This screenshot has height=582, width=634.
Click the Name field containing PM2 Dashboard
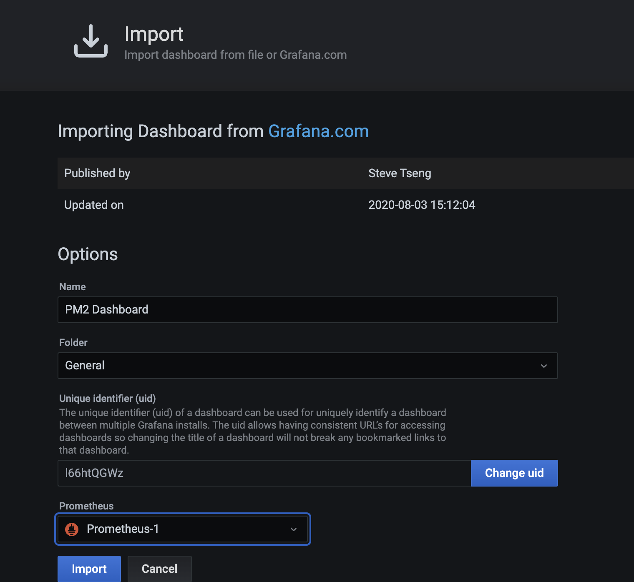tap(308, 310)
